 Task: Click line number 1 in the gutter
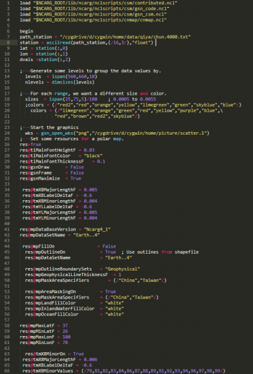coord(8,3)
